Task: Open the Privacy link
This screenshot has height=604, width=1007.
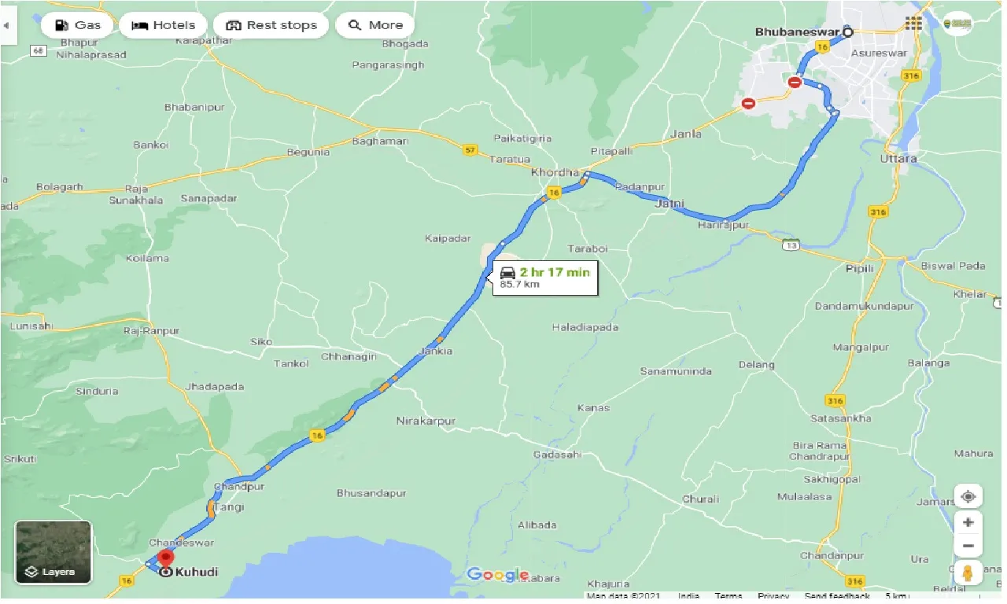Action: (x=774, y=597)
